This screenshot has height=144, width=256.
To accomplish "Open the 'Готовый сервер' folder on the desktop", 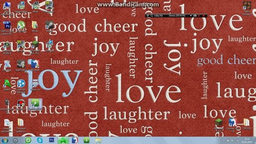I will (x=21, y=125).
